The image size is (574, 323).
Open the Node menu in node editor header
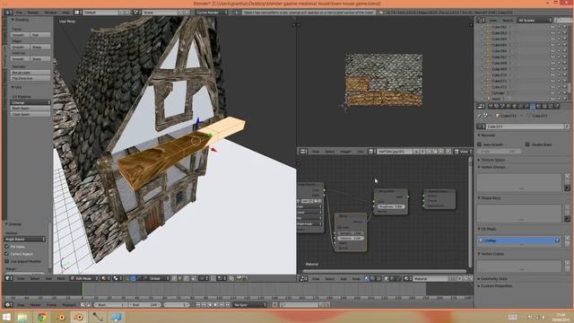(356, 279)
